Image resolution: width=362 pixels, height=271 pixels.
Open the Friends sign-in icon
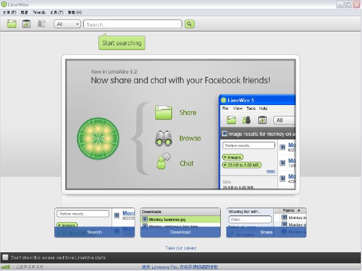pos(42,24)
